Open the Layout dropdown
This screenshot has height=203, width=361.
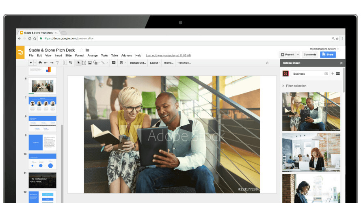(x=155, y=63)
